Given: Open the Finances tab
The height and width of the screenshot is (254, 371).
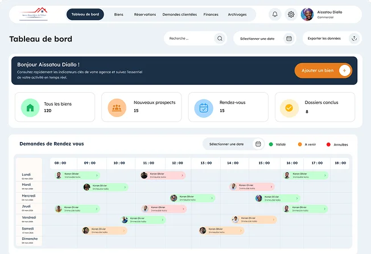Looking at the screenshot, I should pos(211,14).
